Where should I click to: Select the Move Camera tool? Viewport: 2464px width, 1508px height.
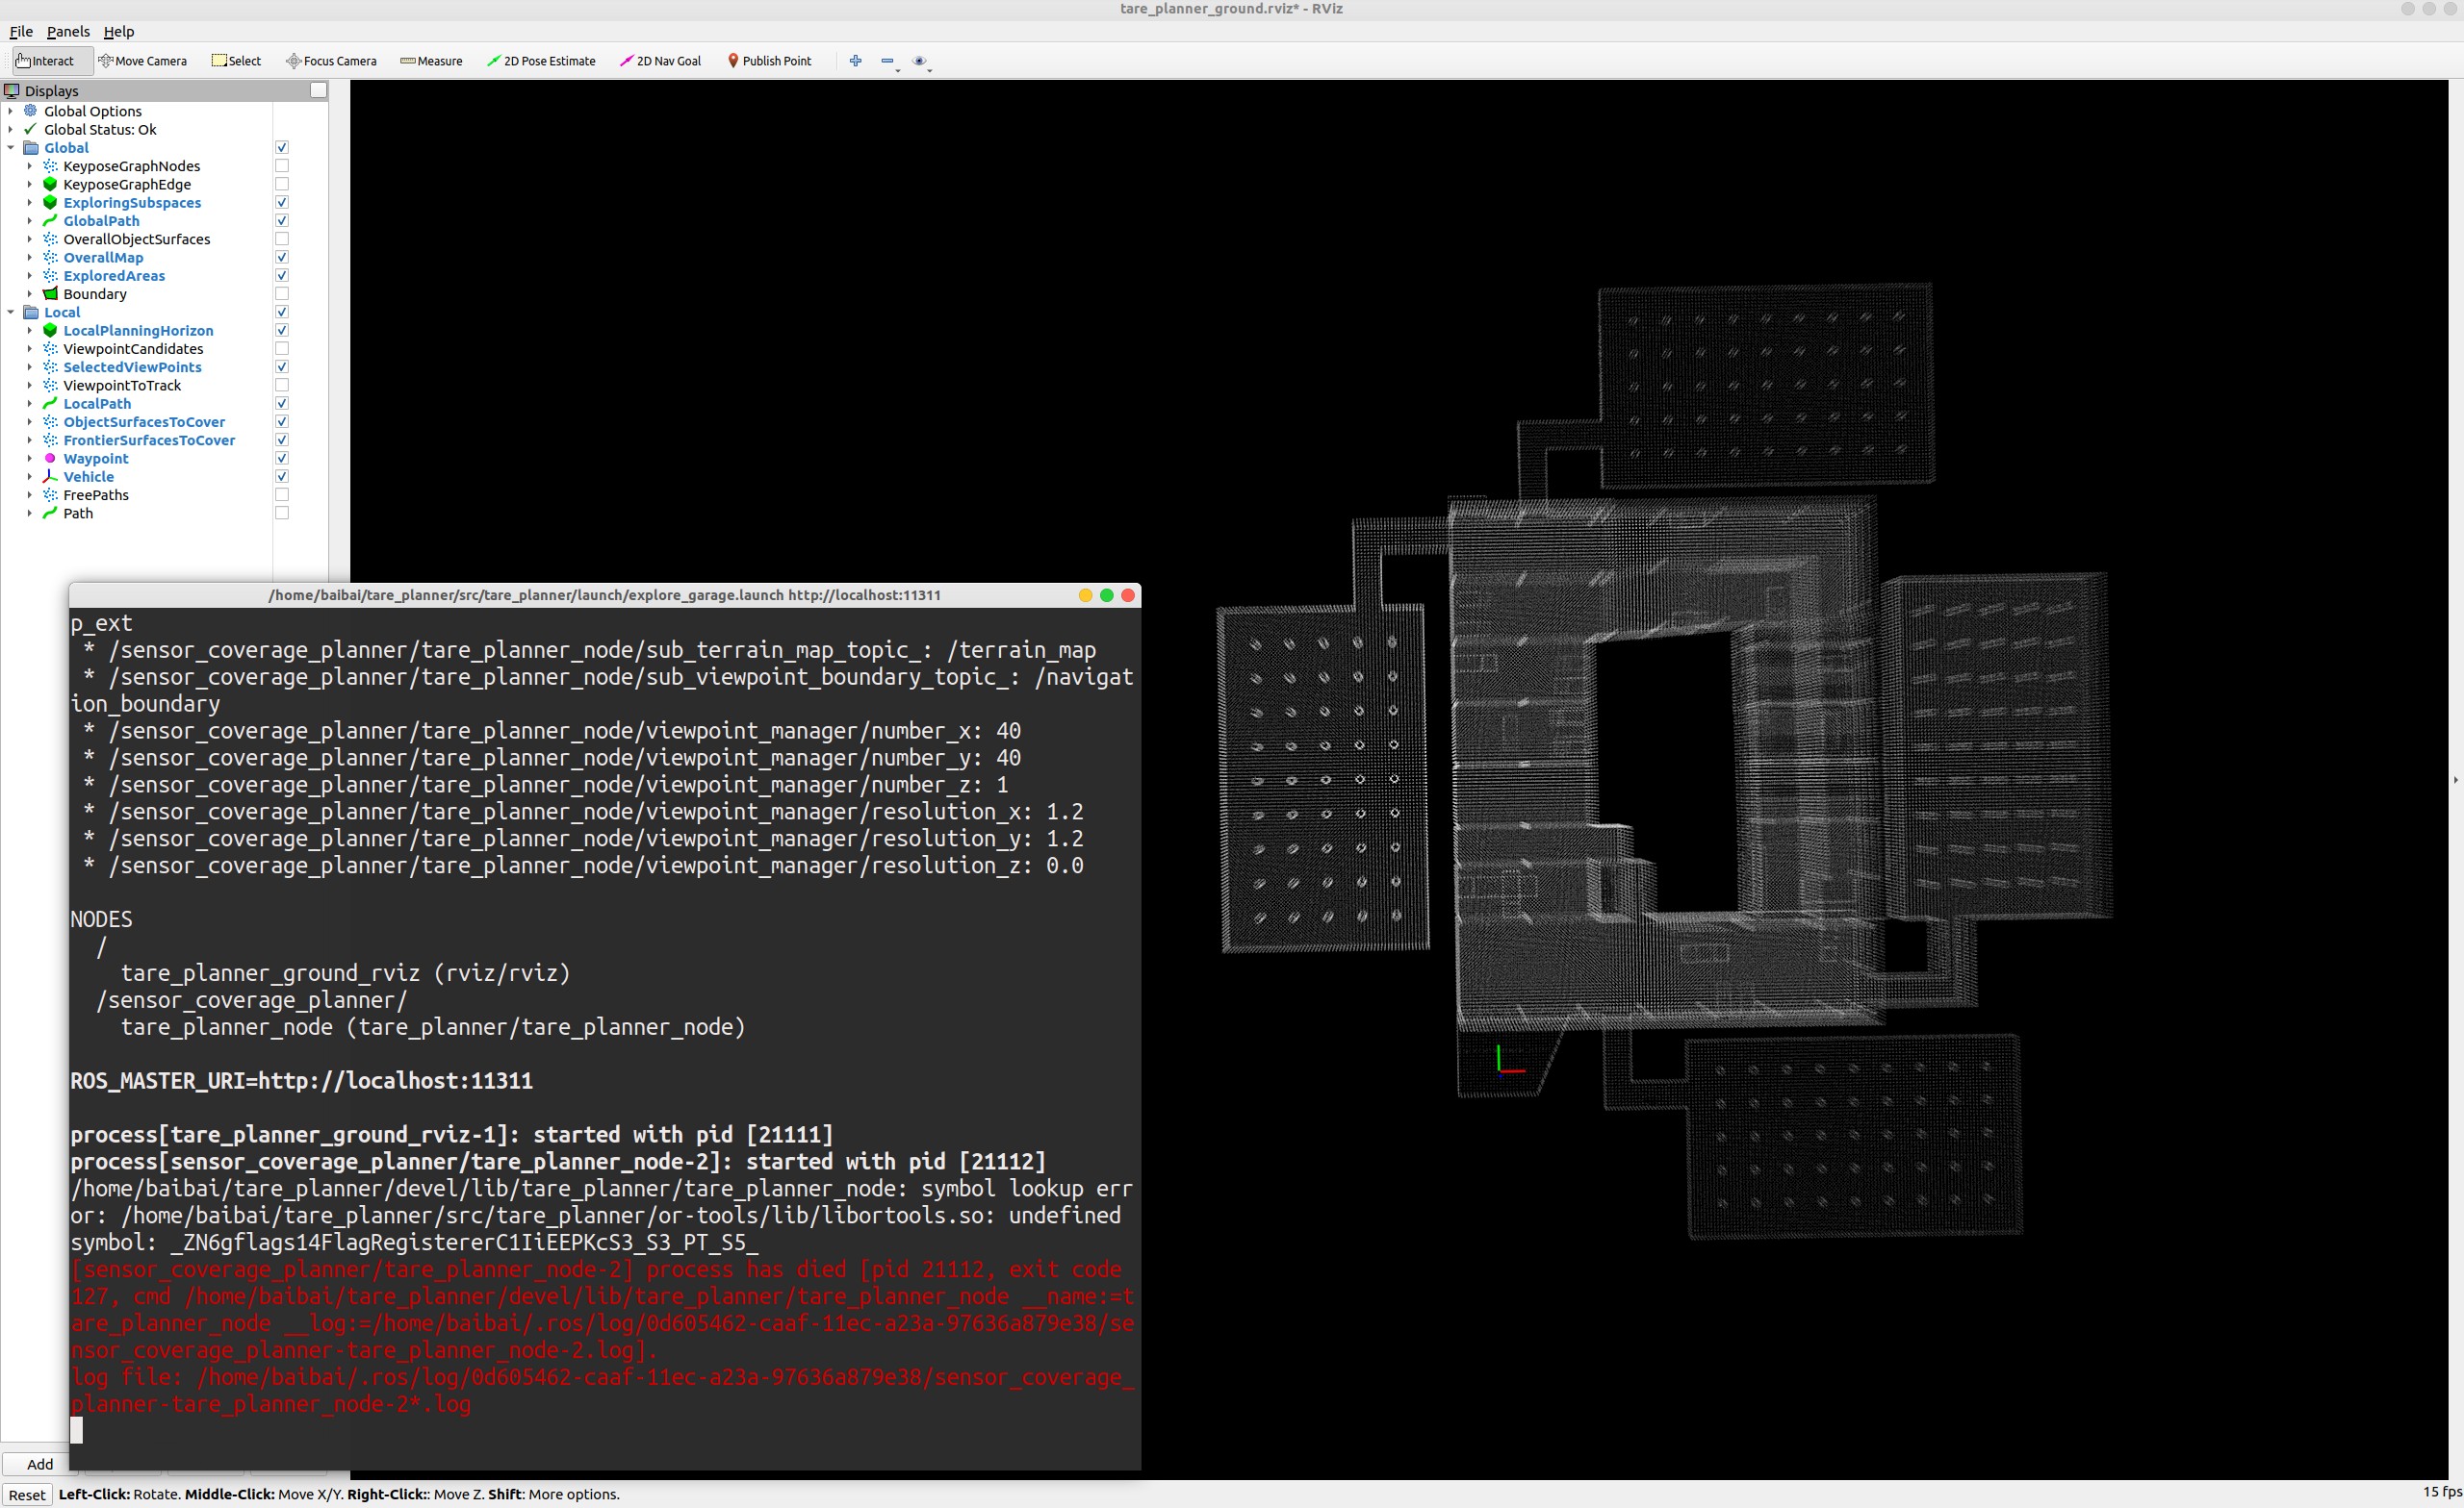click(142, 61)
